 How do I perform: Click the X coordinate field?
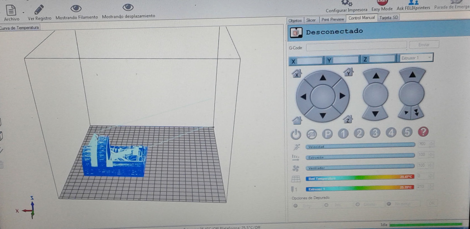(309, 61)
